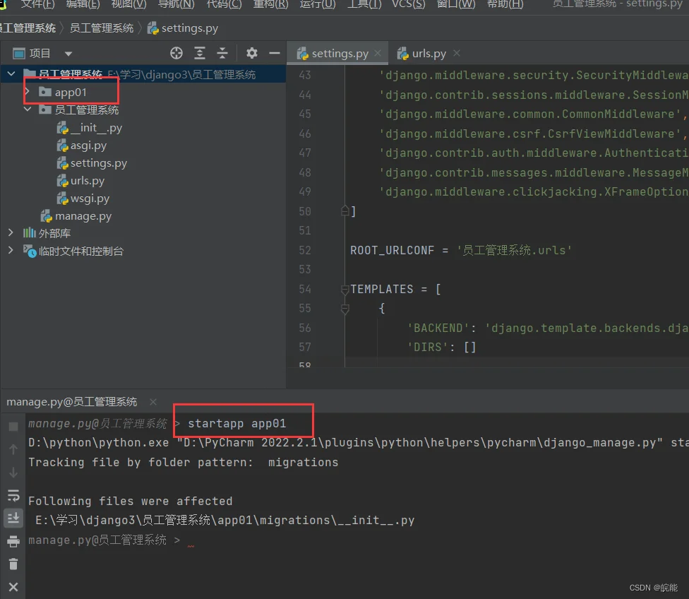The image size is (689, 599).
Task: Open the 视图(V) menu
Action: (x=128, y=4)
